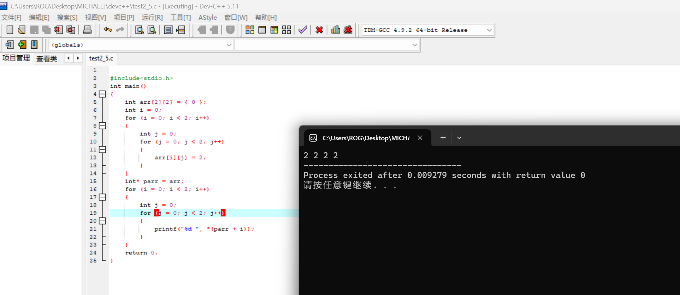
Task: Click the left panel tab scroll arrow
Action: (x=69, y=58)
